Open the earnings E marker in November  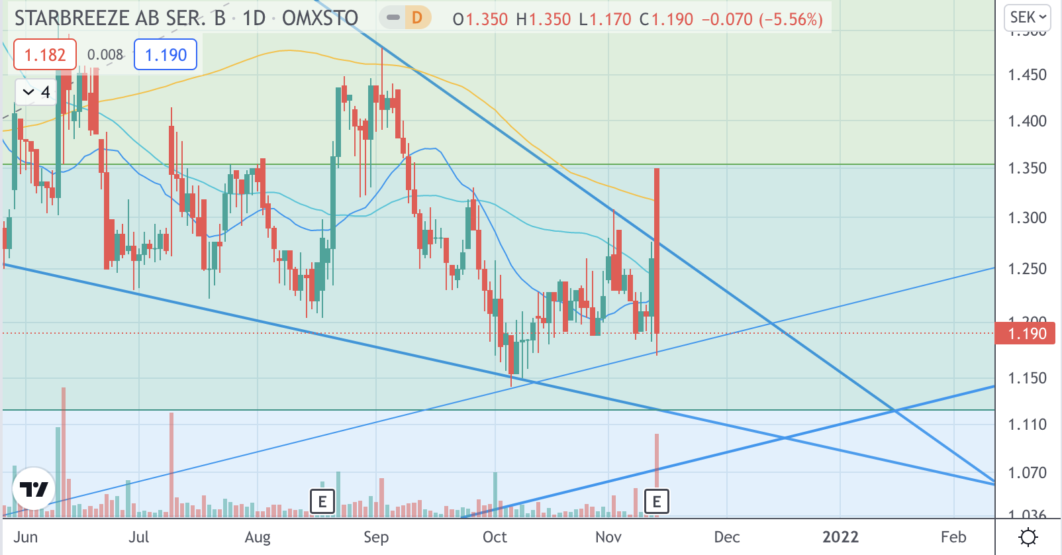pyautogui.click(x=657, y=502)
